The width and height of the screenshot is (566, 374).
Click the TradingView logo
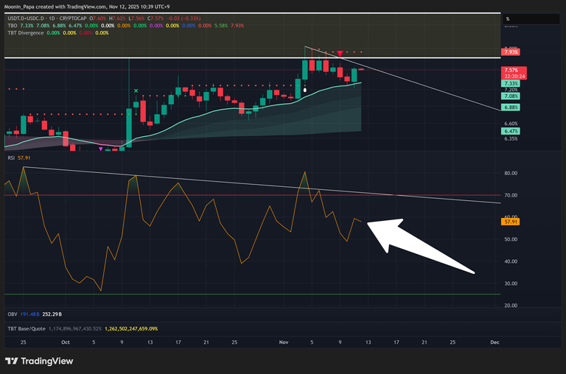41,361
